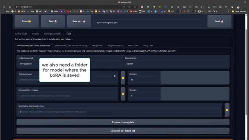Focus the Class prompt field
249x140 pixels.
tap(176, 64)
